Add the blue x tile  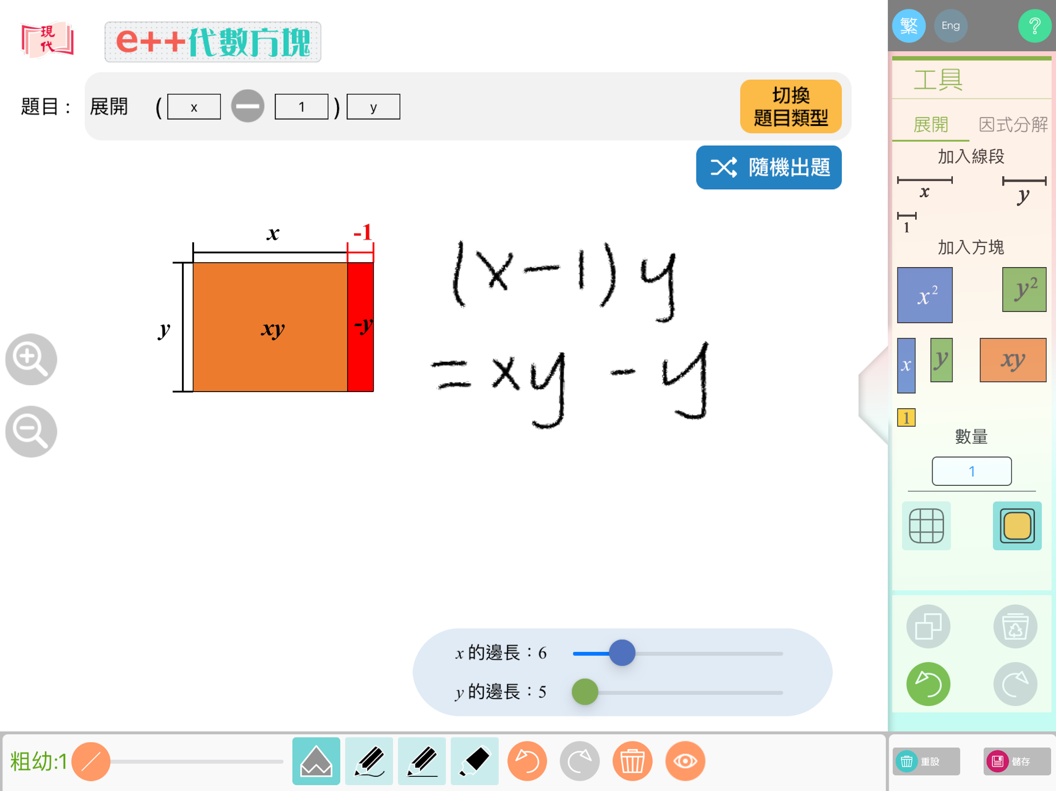[906, 365]
